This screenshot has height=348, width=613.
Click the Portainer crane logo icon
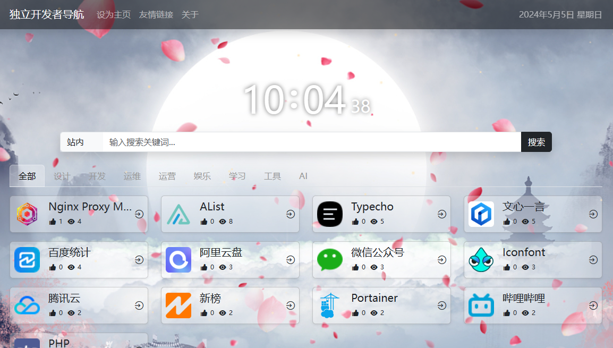coord(329,305)
